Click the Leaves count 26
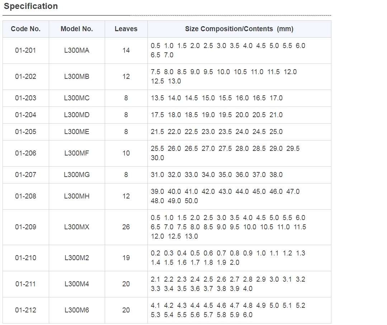 [x=126, y=227]
